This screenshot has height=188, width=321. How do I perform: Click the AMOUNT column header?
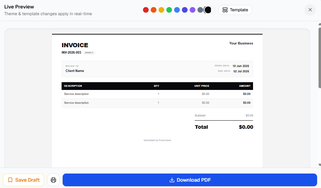click(245, 86)
